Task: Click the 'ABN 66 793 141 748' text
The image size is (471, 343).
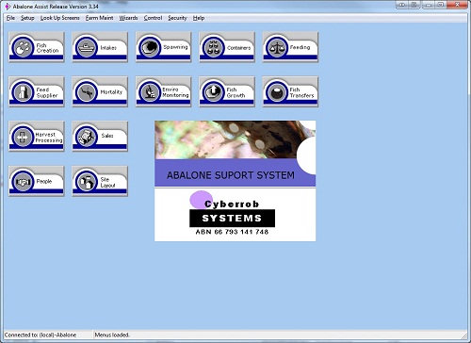Action: click(x=232, y=232)
